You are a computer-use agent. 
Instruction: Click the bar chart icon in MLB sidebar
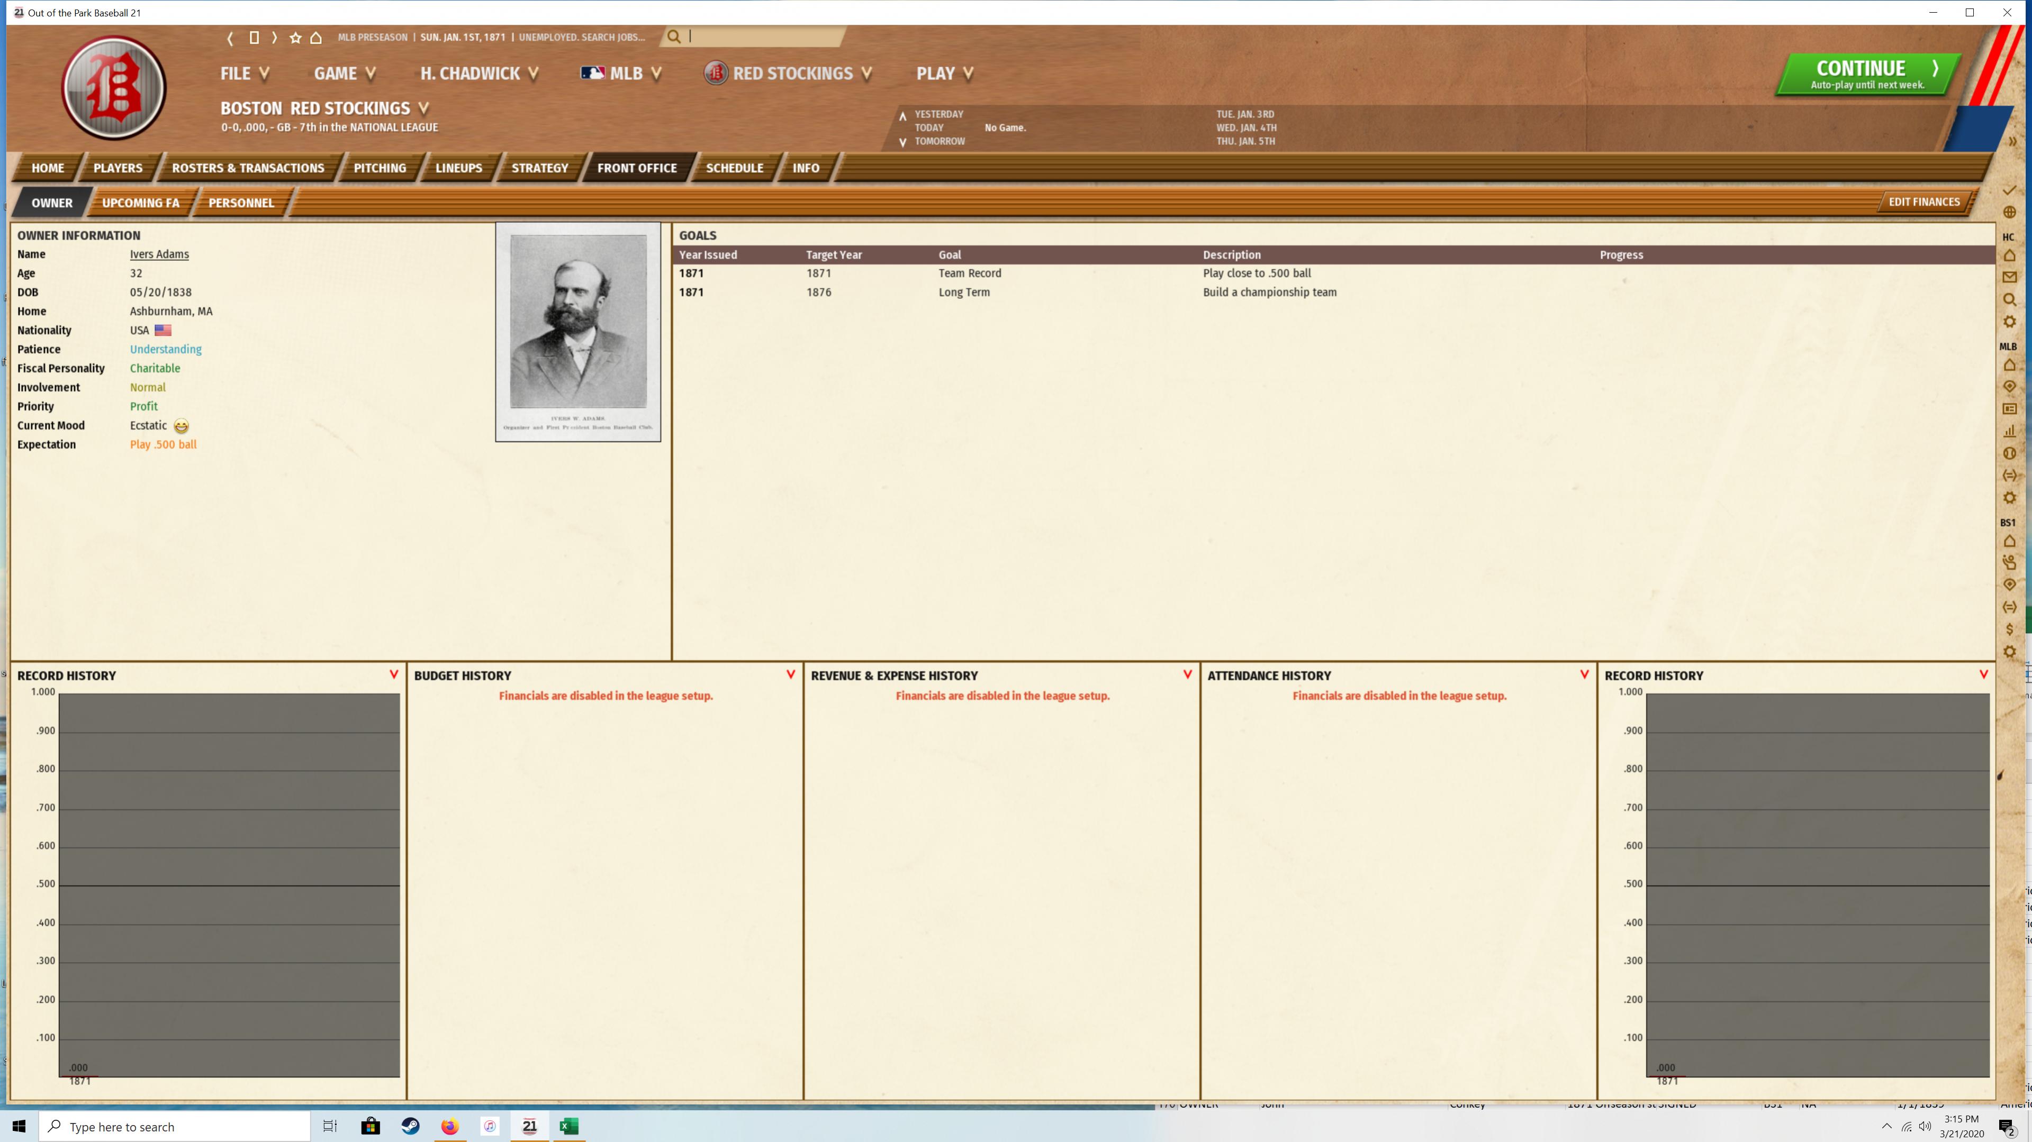tap(2009, 431)
